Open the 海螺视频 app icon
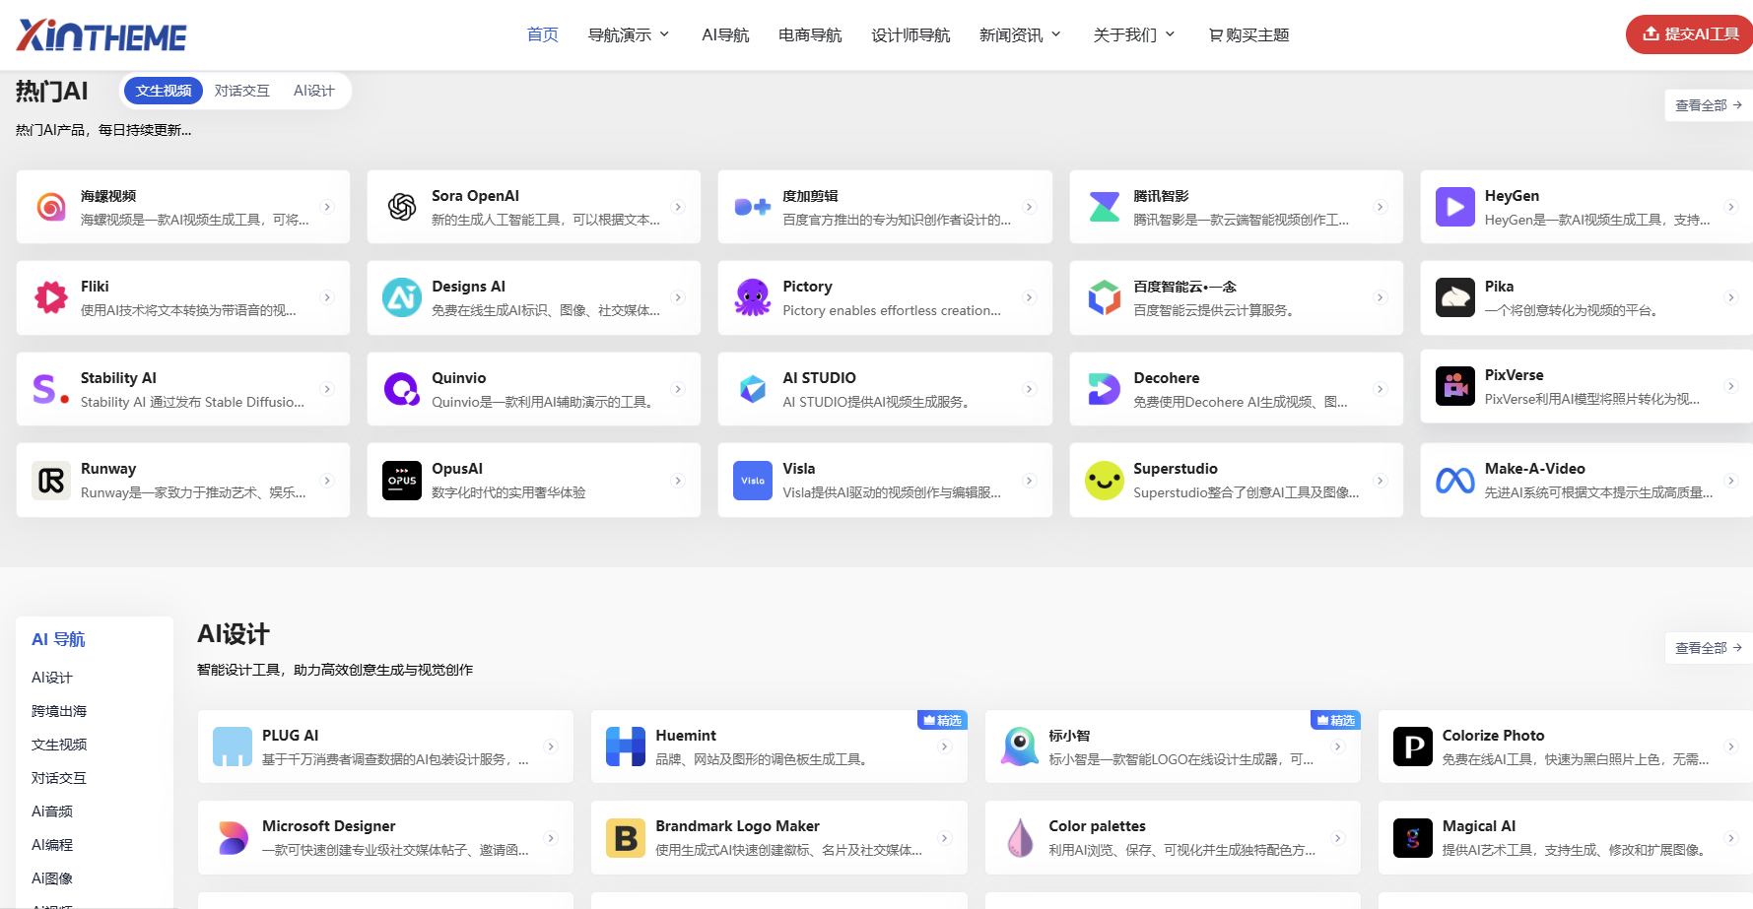 coord(51,207)
